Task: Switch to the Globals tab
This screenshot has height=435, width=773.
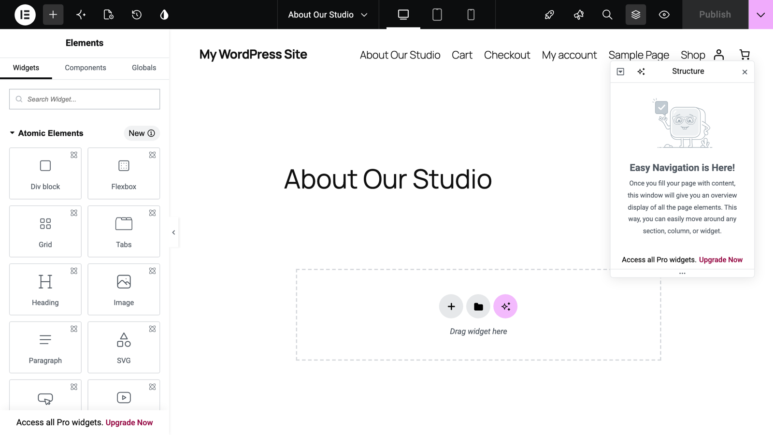Action: pos(144,68)
